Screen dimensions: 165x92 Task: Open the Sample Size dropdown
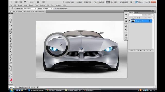[x=30, y=8]
